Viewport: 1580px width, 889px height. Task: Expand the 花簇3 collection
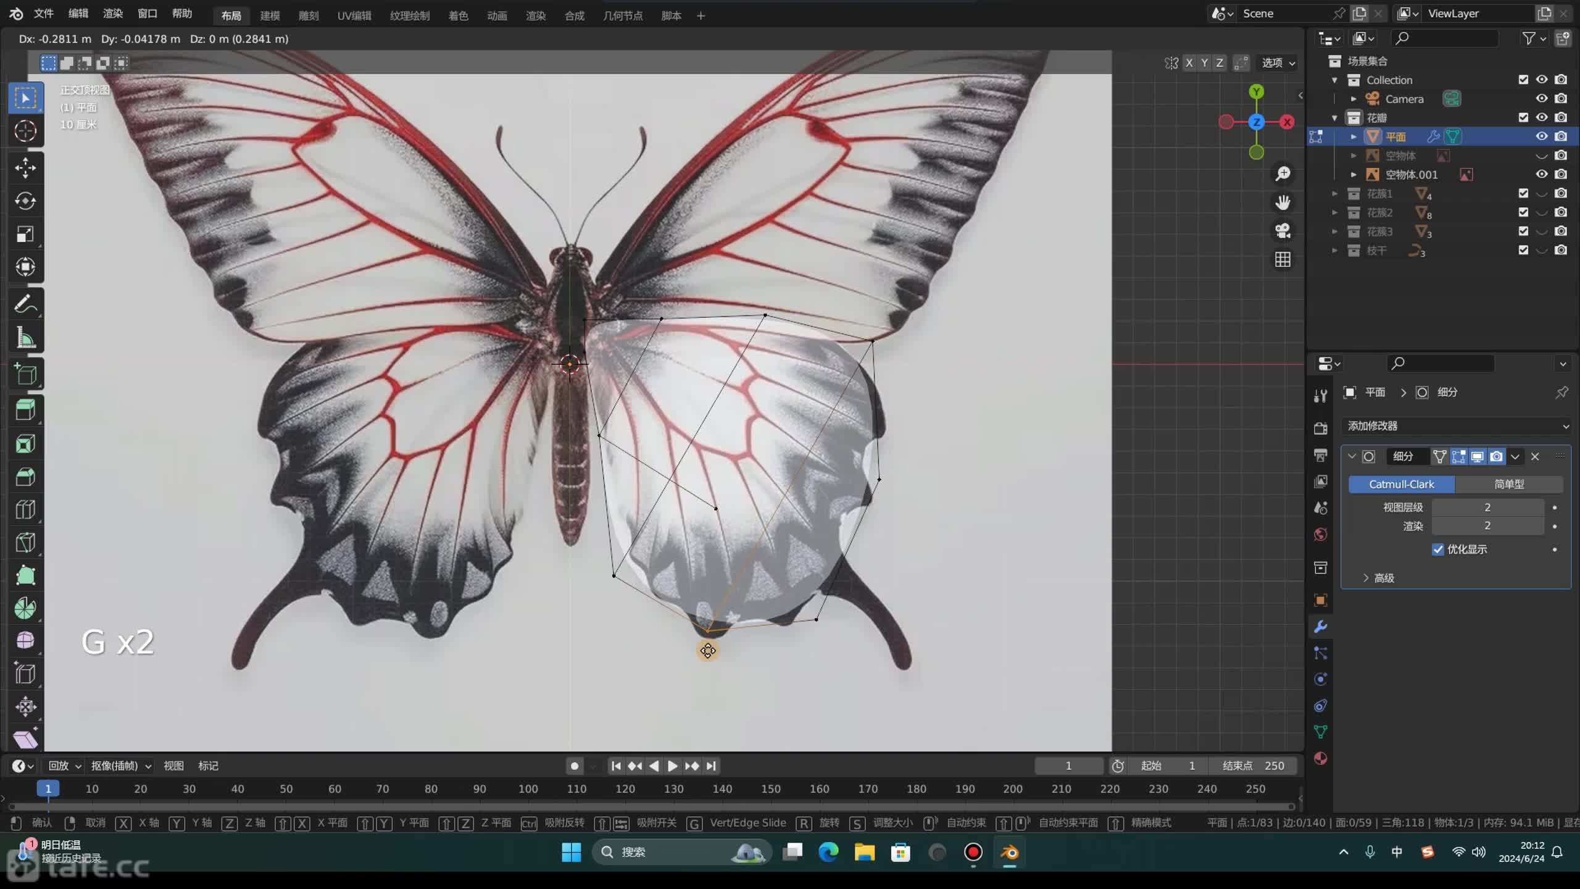click(x=1334, y=232)
